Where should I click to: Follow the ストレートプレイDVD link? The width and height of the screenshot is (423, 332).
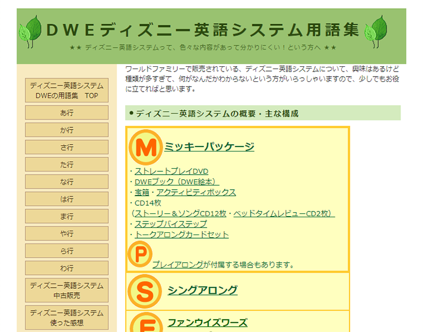(x=171, y=171)
